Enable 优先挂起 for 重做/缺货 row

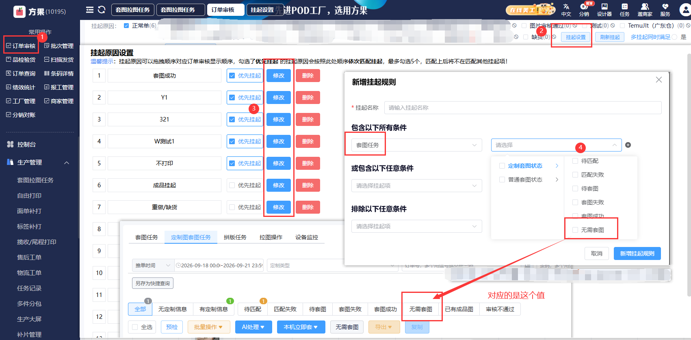point(232,207)
